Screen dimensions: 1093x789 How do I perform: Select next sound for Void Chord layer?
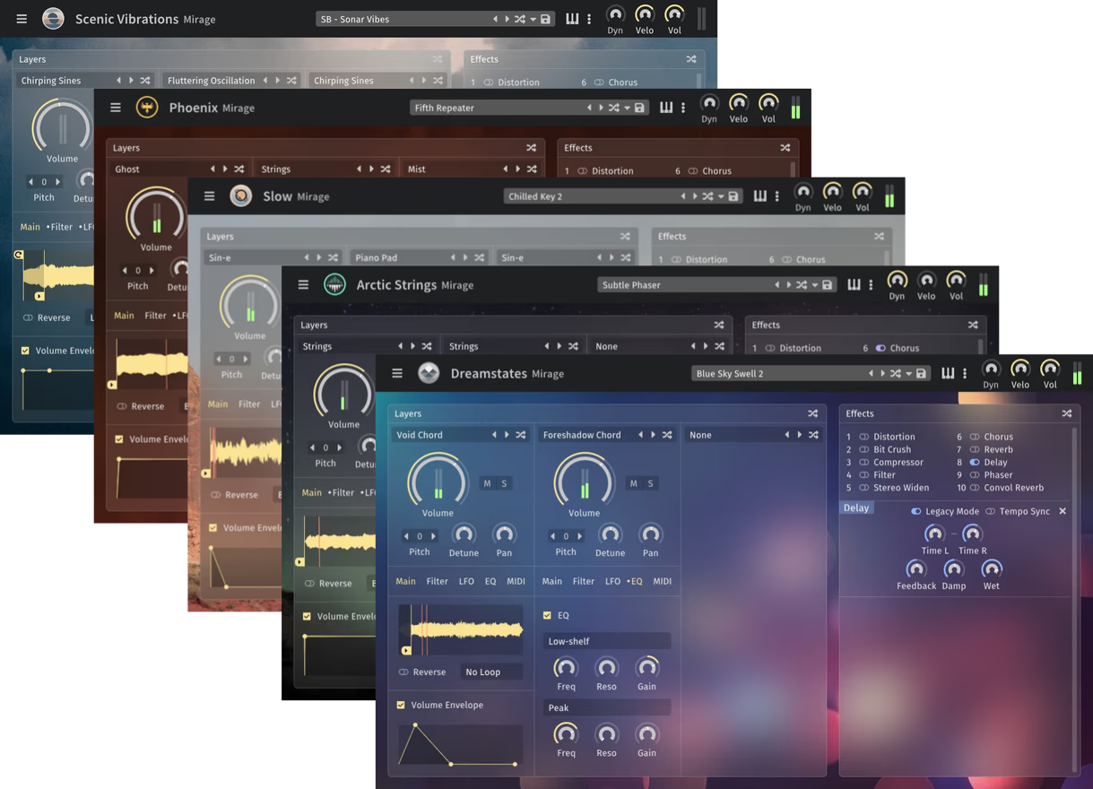pos(507,435)
